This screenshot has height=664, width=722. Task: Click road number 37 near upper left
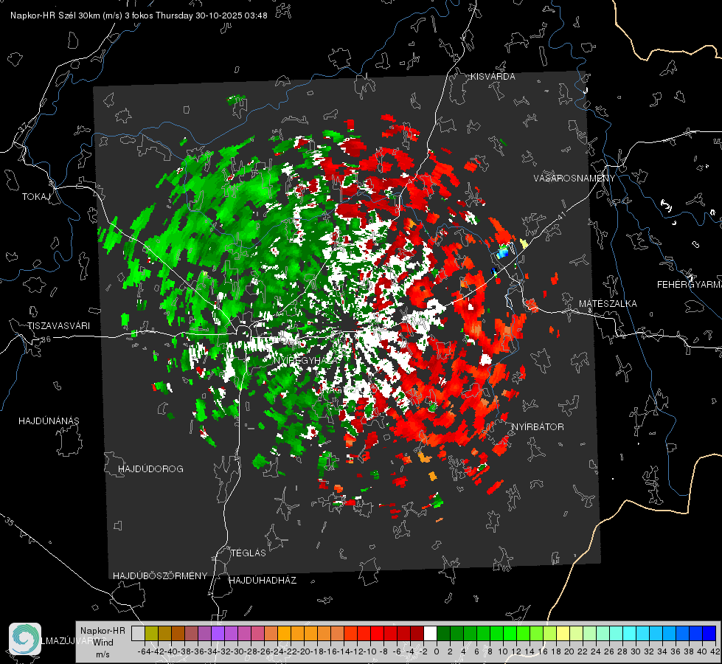[23, 127]
